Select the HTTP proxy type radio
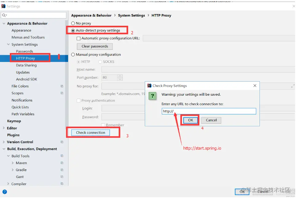296x199 pixels. click(x=79, y=62)
